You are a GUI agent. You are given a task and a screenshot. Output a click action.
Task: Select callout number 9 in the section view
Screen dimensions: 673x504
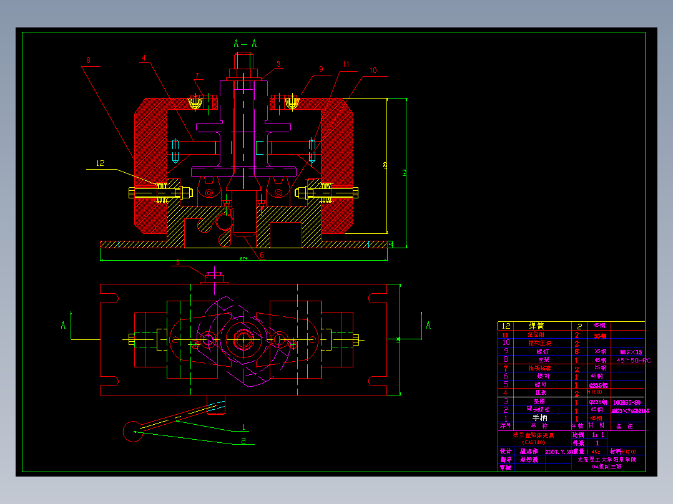click(321, 69)
